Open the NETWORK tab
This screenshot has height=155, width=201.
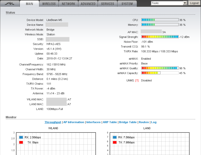click(x=69, y=4)
